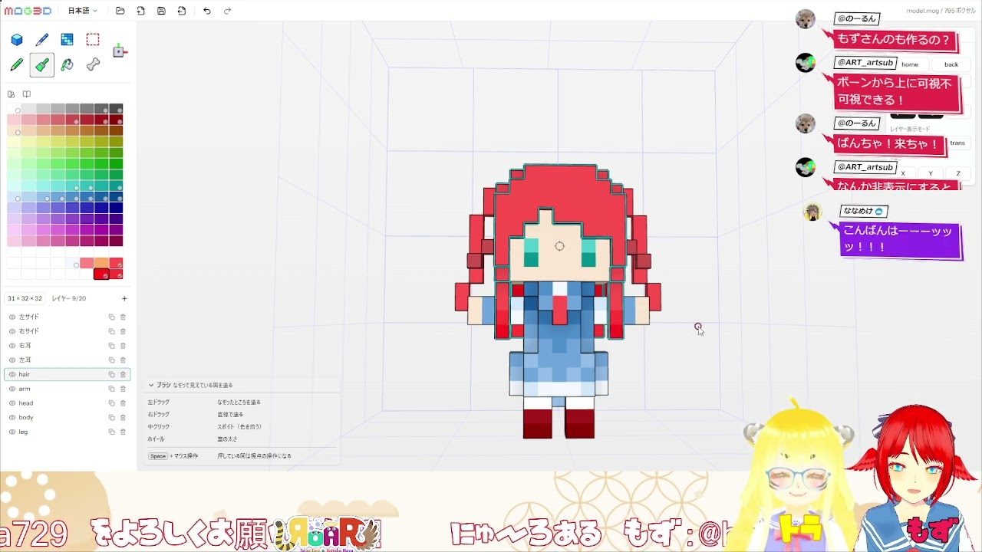The width and height of the screenshot is (982, 552).
Task: Select the blue checkered grid tool
Action: pyautogui.click(x=68, y=40)
